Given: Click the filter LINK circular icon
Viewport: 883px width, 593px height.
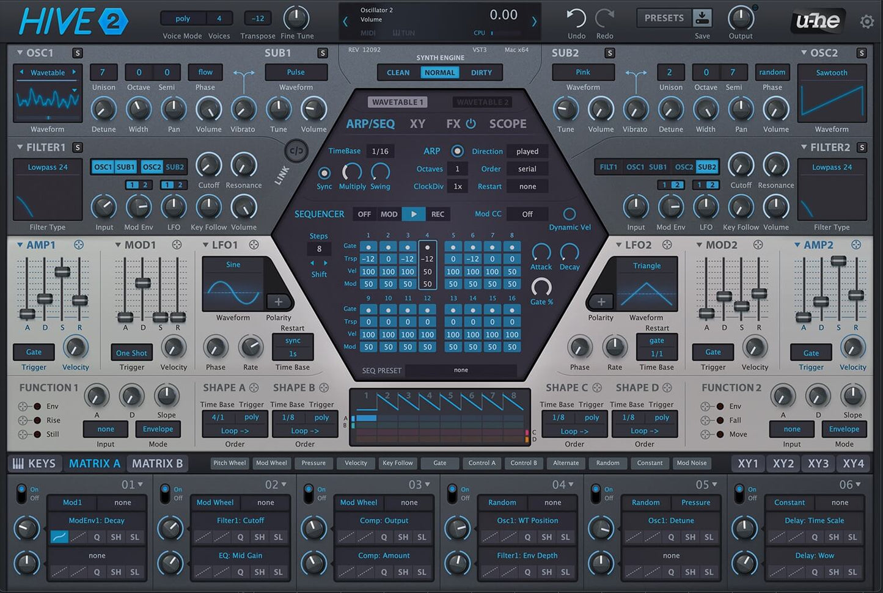Looking at the screenshot, I should coord(296,151).
